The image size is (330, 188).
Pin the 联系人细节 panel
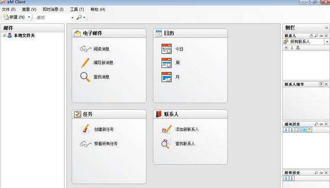321,84
